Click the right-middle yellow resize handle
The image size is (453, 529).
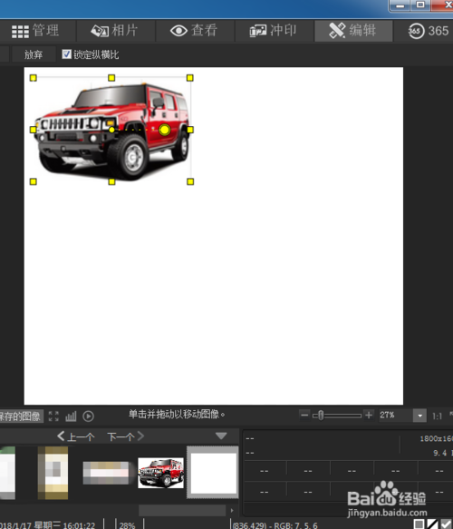pos(190,130)
